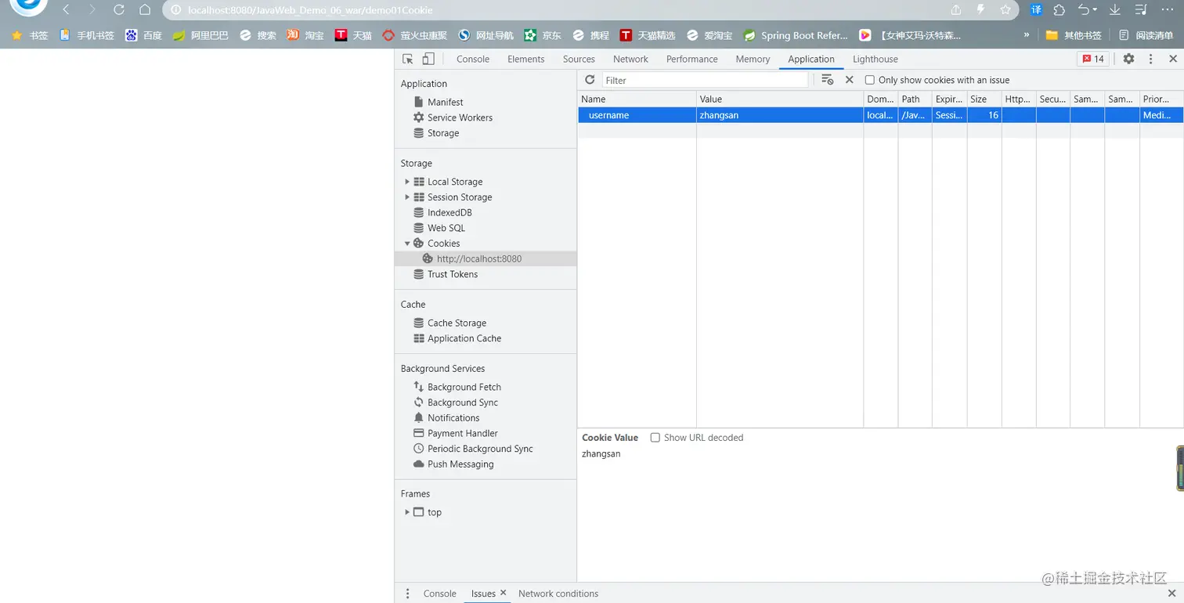Viewport: 1184px width, 603px height.
Task: Select Periodic Background Sync service
Action: coord(480,449)
